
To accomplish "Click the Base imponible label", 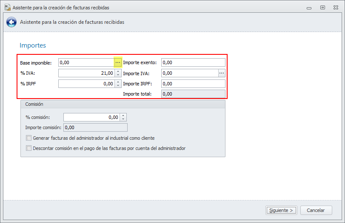I will tap(36, 63).
